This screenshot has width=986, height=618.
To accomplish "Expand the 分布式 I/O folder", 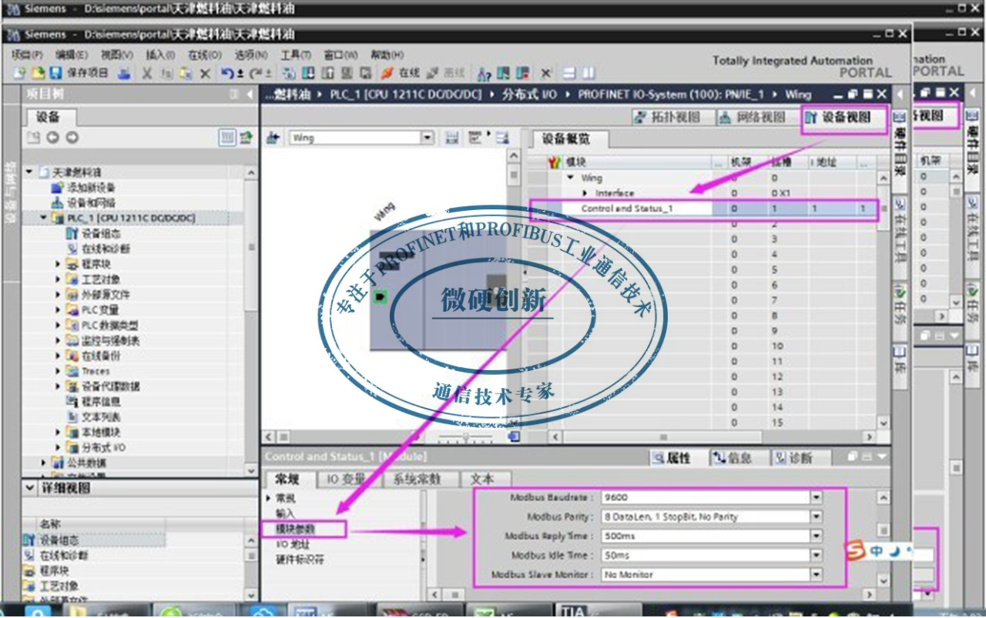I will (x=58, y=447).
